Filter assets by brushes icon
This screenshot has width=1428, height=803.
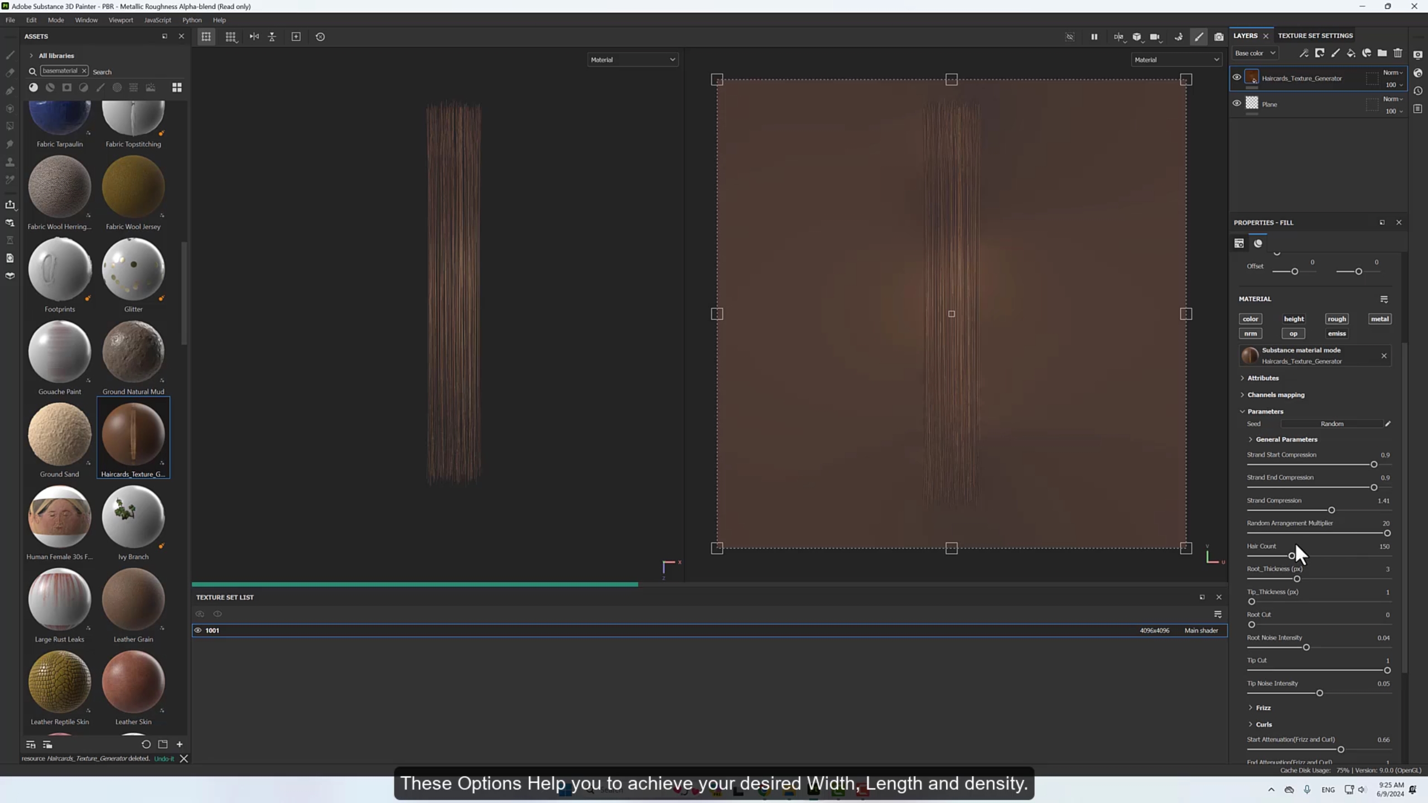(x=100, y=88)
